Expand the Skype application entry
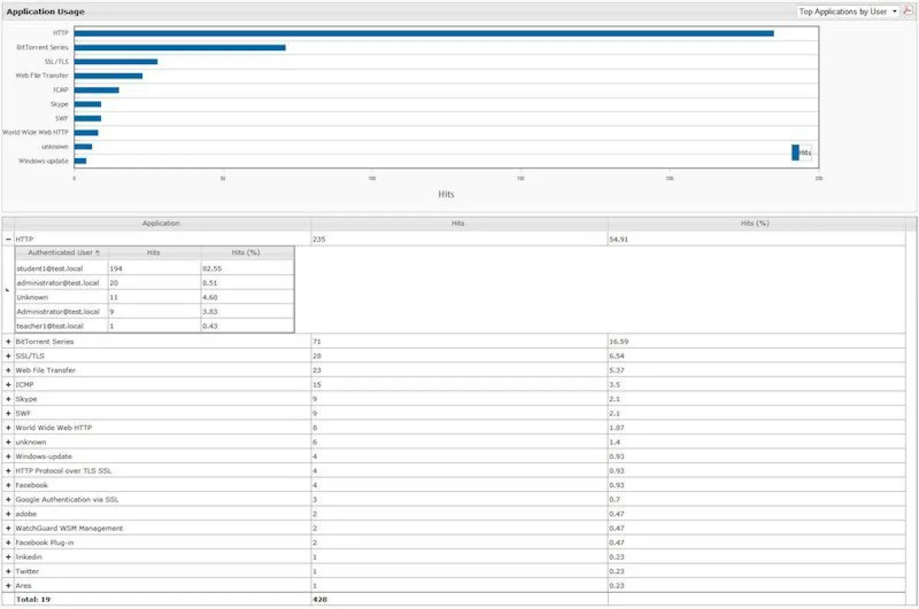Viewport: 919px width, 609px height. point(7,399)
